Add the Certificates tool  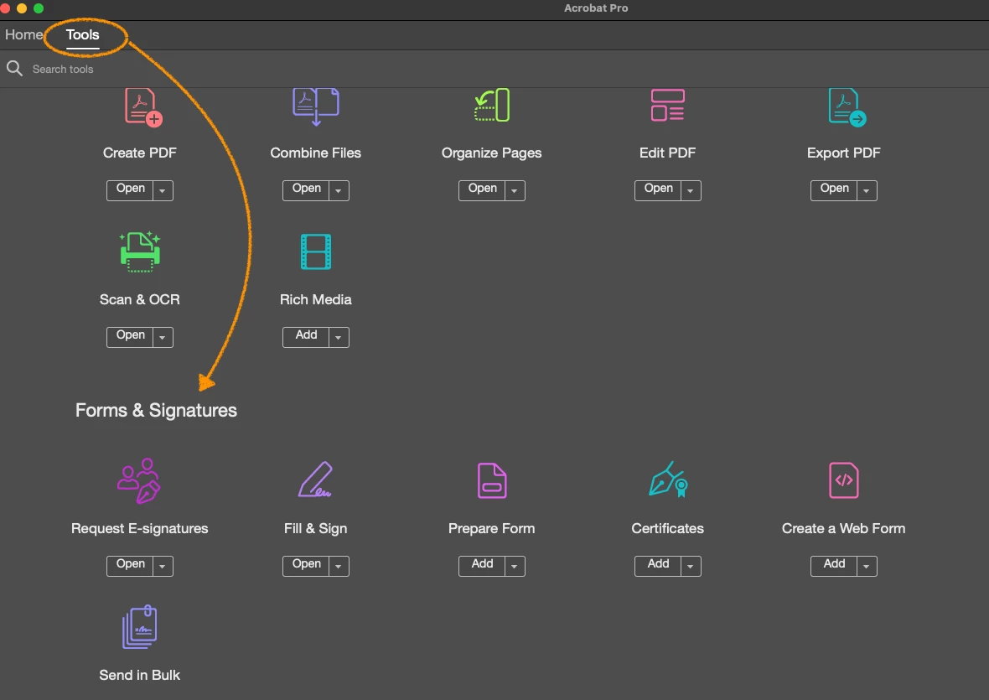(658, 566)
